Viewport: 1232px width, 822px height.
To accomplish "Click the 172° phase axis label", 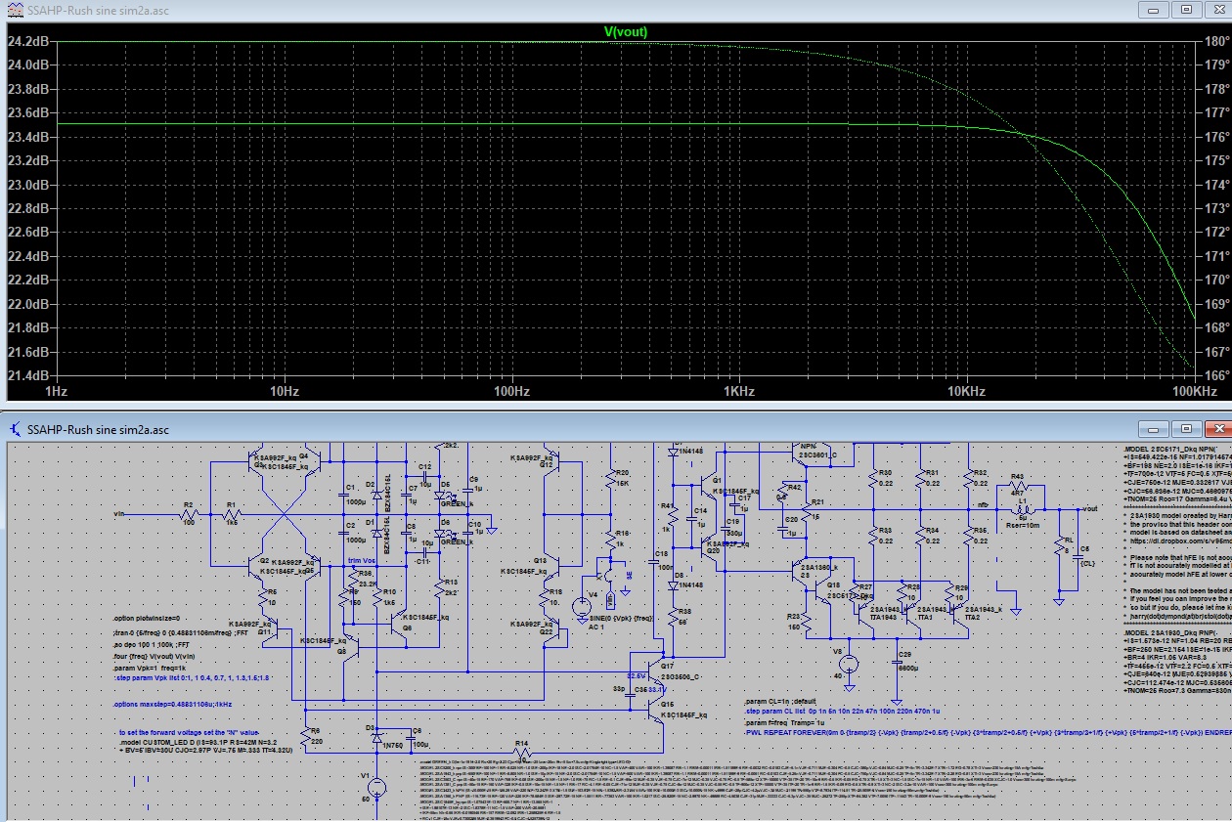I will tap(1217, 233).
